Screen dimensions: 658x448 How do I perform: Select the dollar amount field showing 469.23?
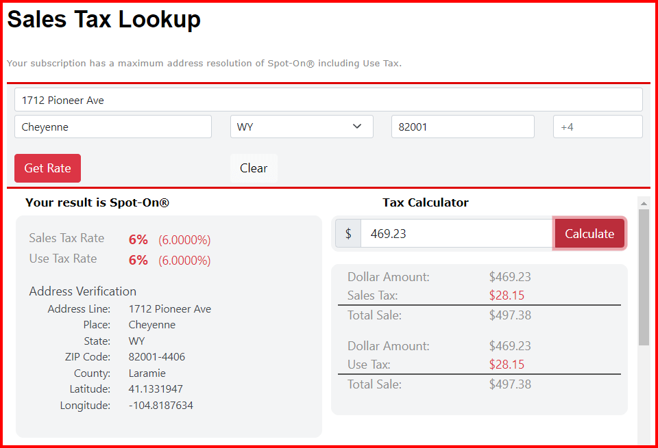coord(456,233)
